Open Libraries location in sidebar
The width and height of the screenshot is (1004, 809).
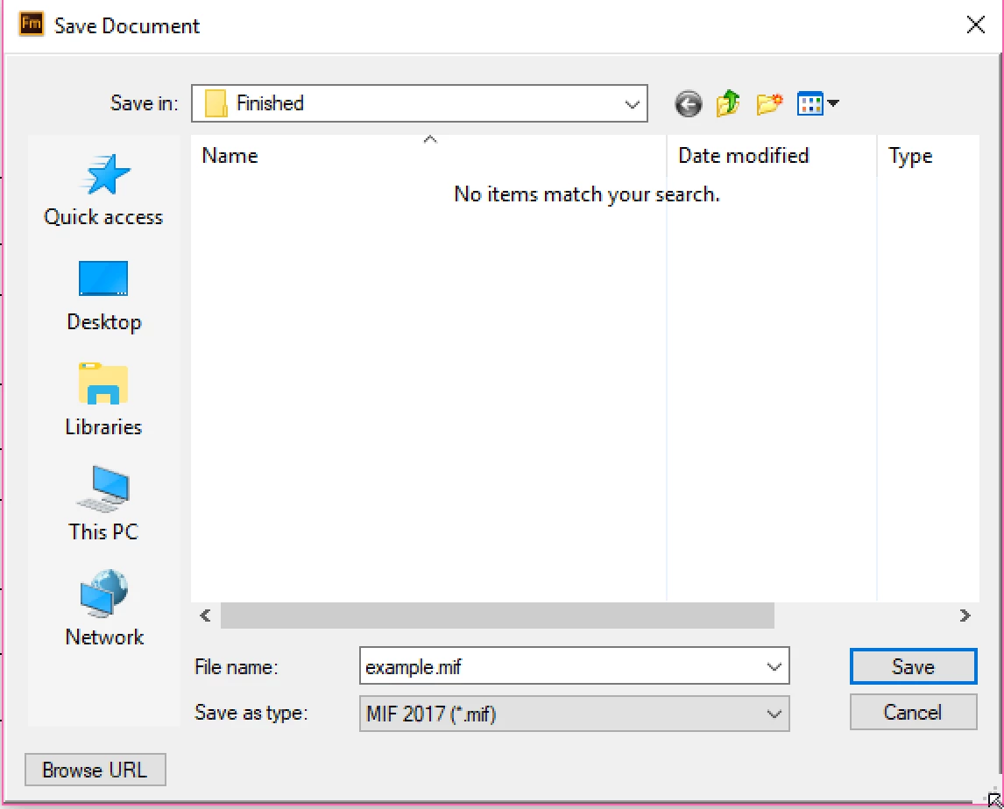pyautogui.click(x=103, y=400)
